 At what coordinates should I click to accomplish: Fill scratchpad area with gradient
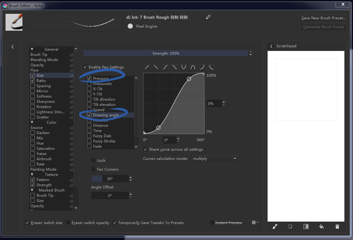coord(306,226)
